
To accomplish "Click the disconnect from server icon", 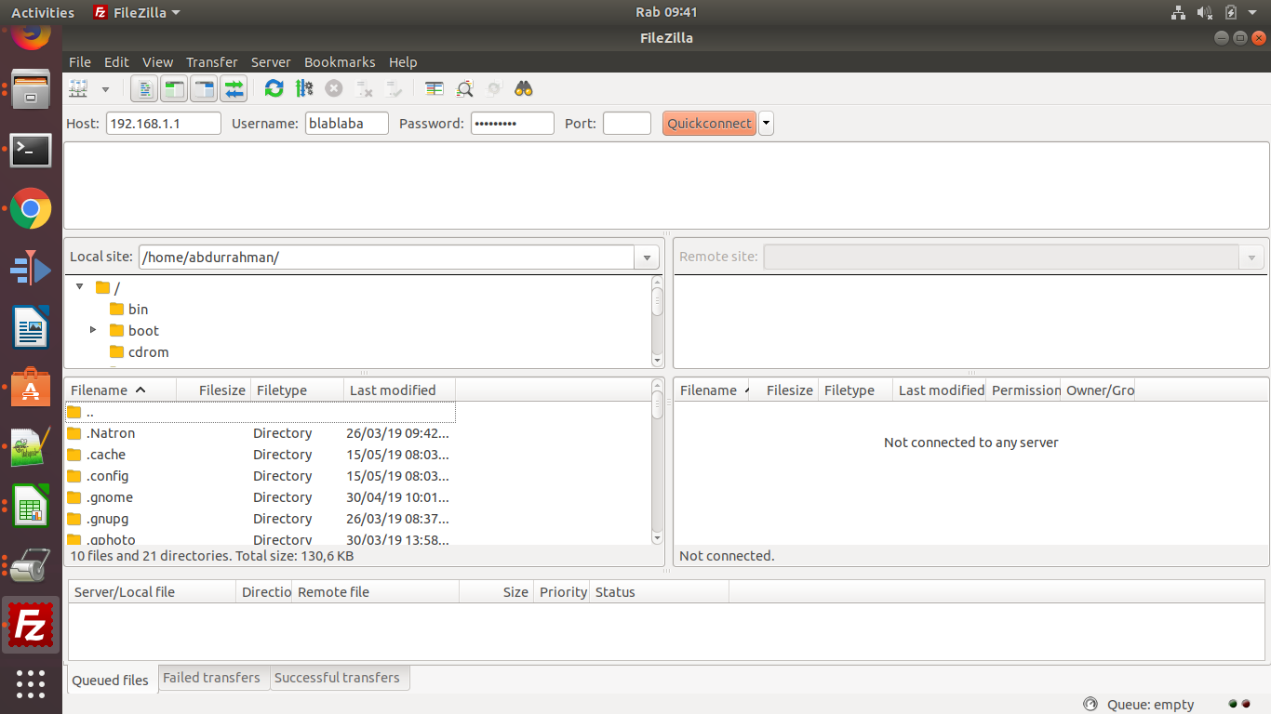I will coord(364,88).
